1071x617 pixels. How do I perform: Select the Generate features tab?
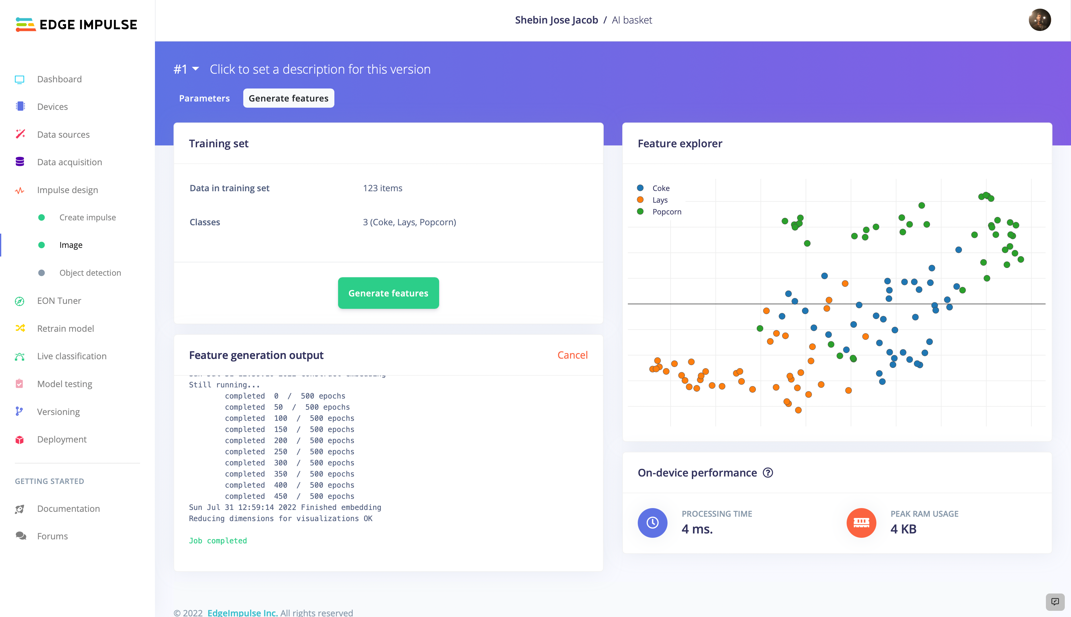(289, 98)
